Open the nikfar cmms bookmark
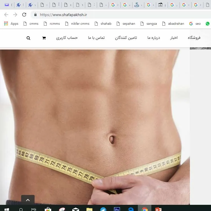The image size is (211, 211). point(77,24)
